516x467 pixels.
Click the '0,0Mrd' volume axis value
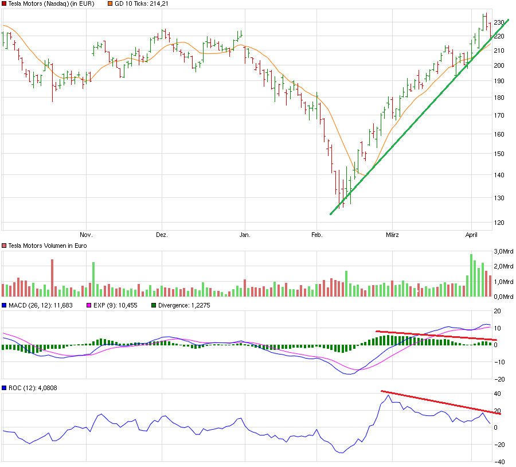pyautogui.click(x=503, y=297)
